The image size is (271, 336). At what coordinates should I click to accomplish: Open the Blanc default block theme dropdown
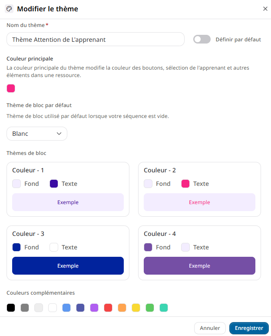tap(37, 134)
